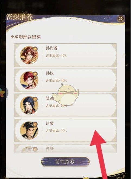
Task: Select 孙尚香's portrait avatar
Action: pyautogui.click(x=29, y=55)
